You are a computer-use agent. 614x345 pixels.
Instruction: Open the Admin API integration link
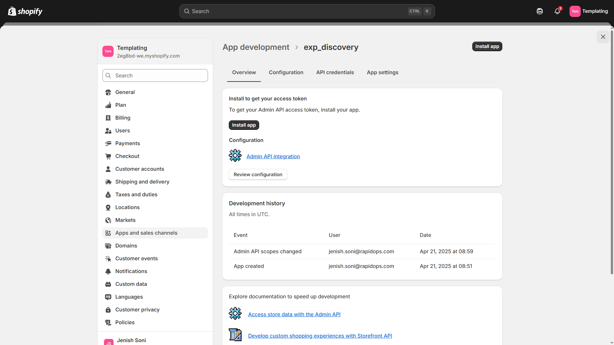coord(273,156)
